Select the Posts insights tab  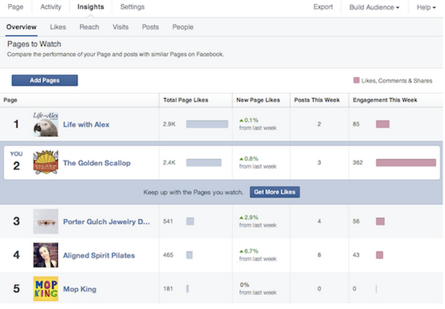coord(150,27)
